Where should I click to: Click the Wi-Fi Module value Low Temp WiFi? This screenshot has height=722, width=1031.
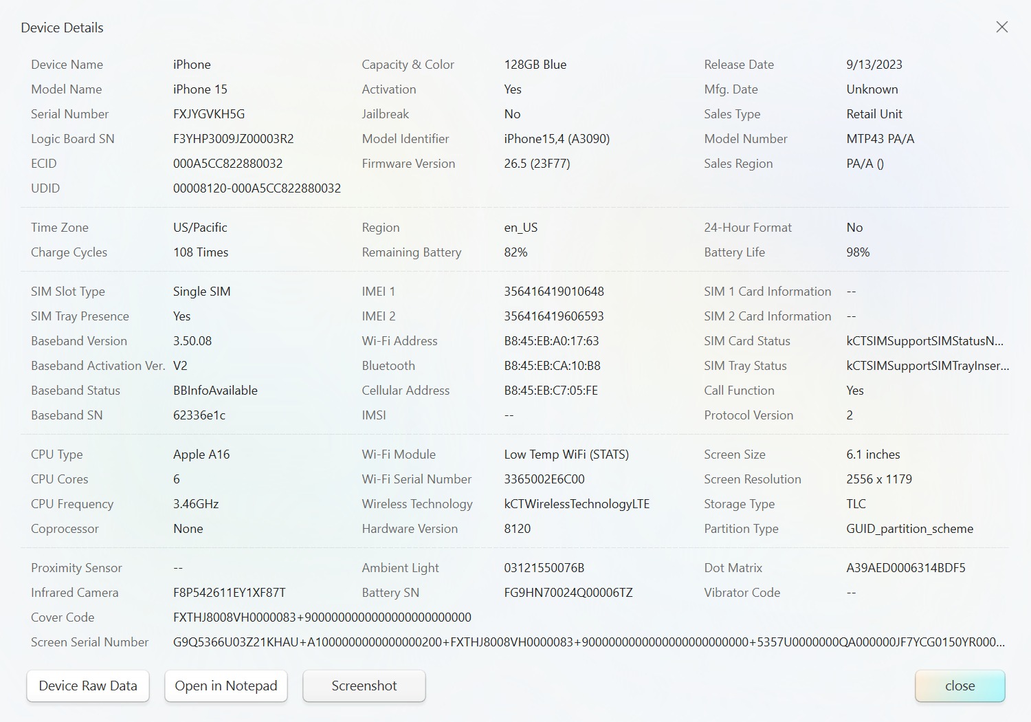click(566, 455)
